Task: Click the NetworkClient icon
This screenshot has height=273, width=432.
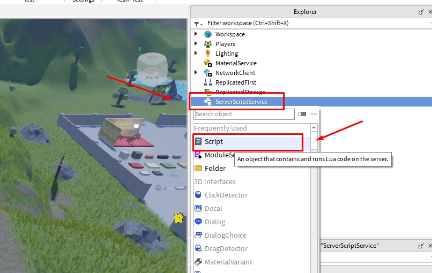Action: tap(208, 73)
